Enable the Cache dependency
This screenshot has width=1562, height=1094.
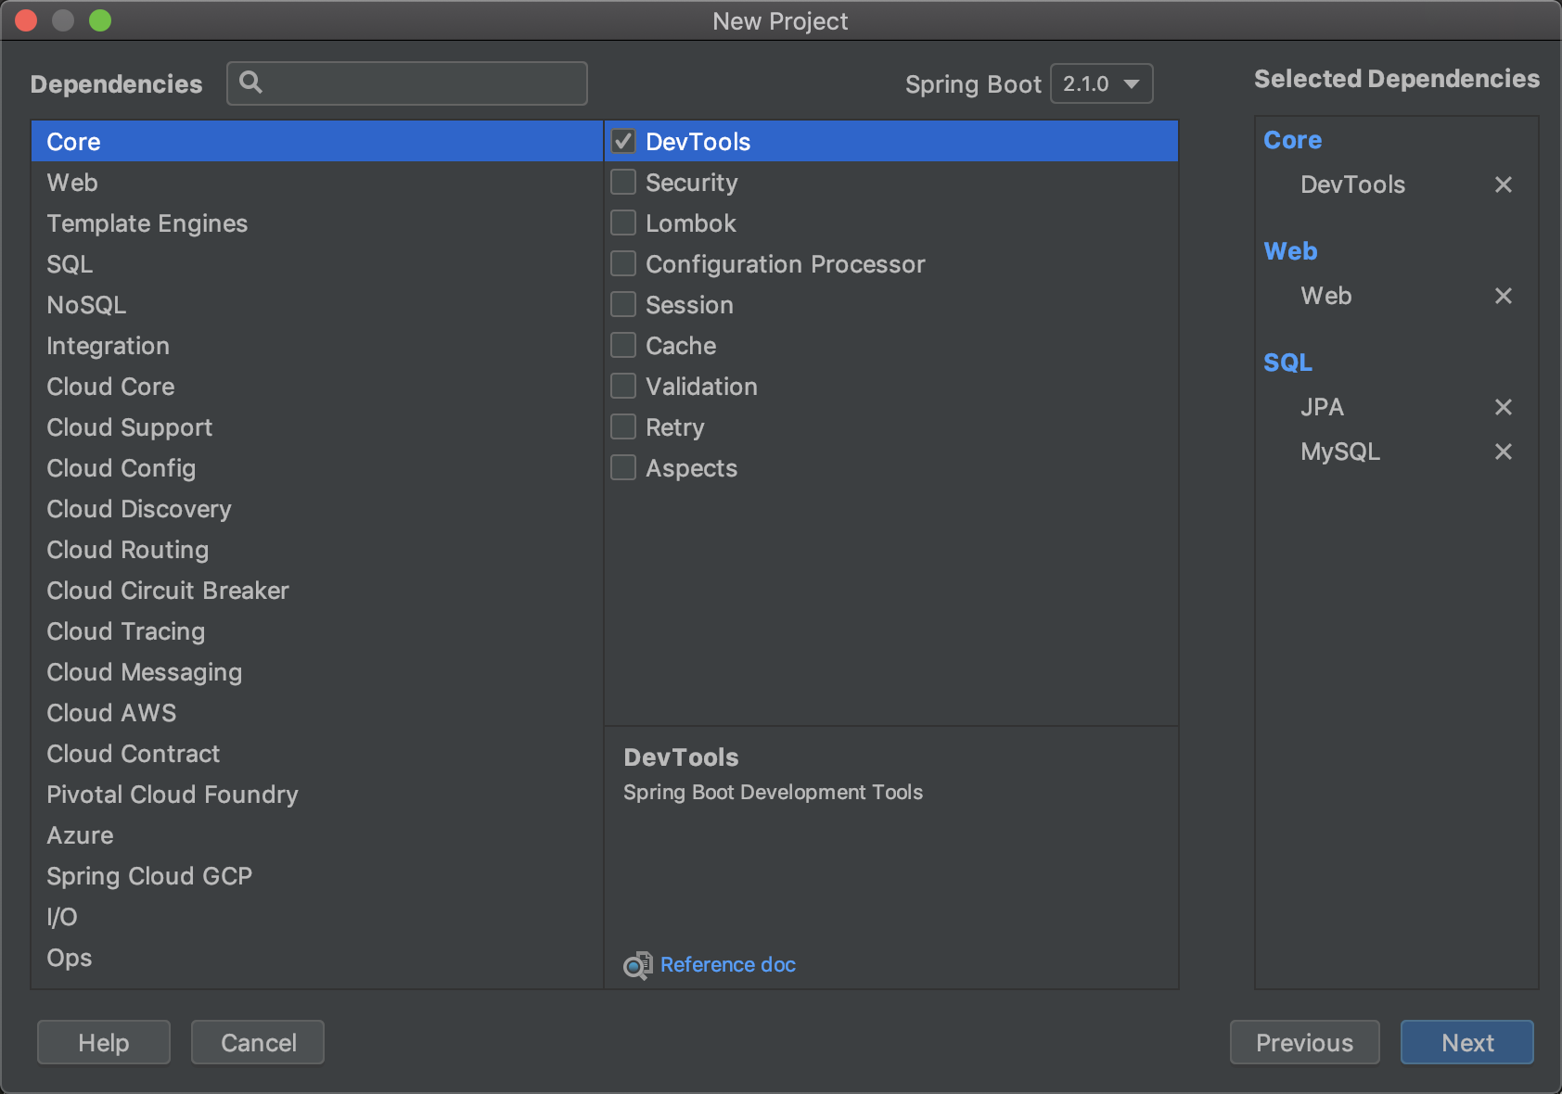tap(623, 345)
